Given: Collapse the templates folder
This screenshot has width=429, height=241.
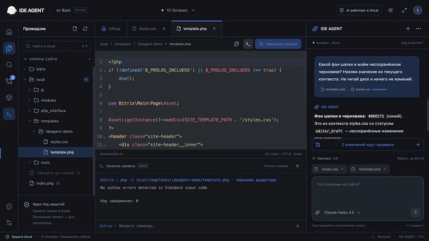Looking at the screenshot, I should click(30, 121).
